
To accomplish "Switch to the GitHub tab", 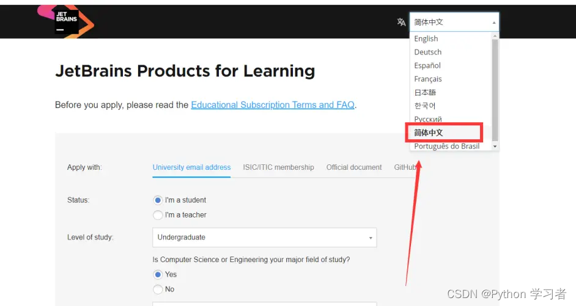I will tap(405, 167).
